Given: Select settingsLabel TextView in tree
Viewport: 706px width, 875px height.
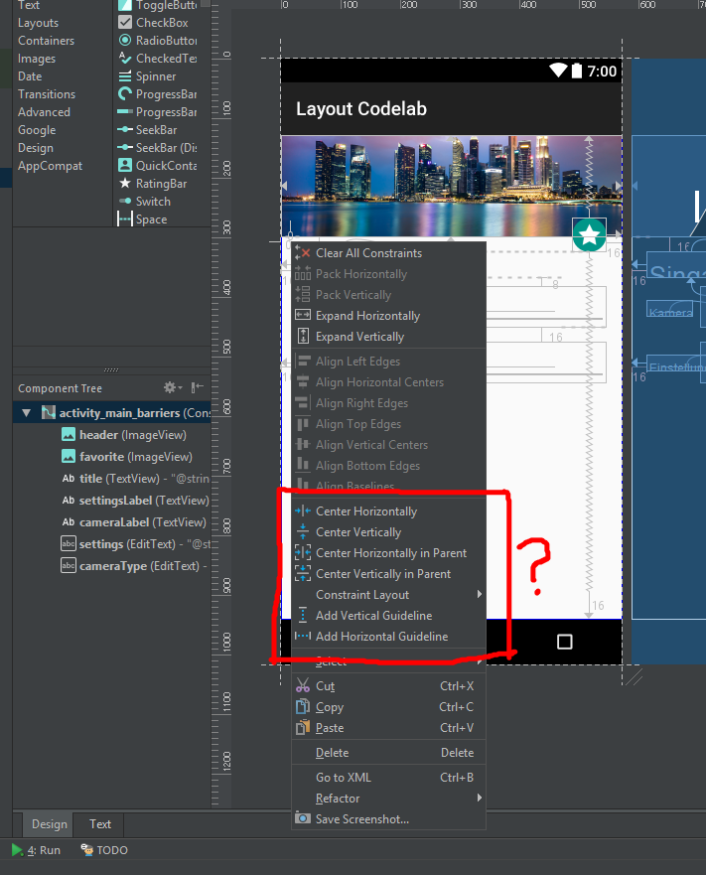Looking at the screenshot, I should [111, 500].
